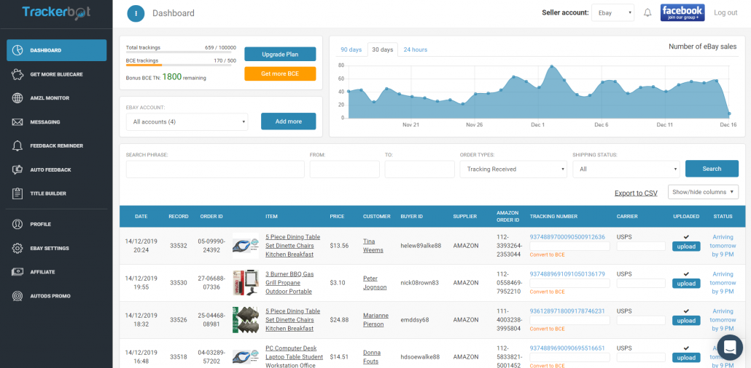Click upload button for record 33532
The image size is (751, 368).
pyautogui.click(x=686, y=246)
